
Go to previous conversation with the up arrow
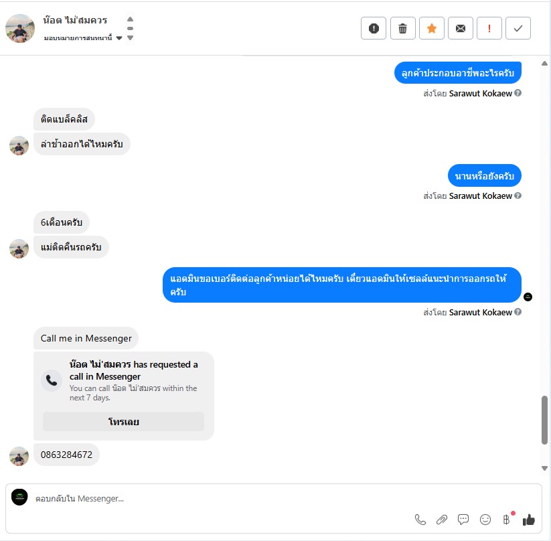click(130, 19)
